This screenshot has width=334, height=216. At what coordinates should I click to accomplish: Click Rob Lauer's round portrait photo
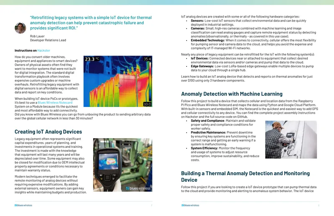point(20,28)
